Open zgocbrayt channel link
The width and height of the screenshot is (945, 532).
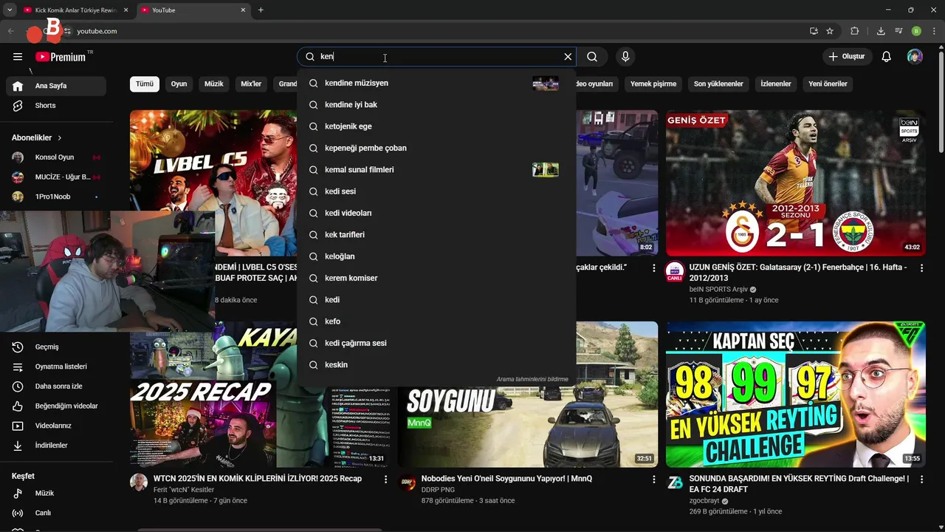(704, 500)
